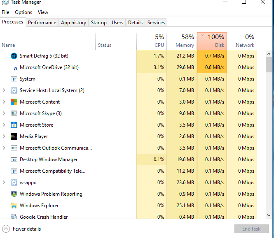Expand the wsappx process group
Viewport: 274px width, 238px height.
(4, 183)
